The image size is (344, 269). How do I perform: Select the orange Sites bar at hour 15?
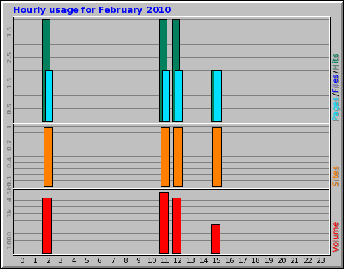(217, 157)
